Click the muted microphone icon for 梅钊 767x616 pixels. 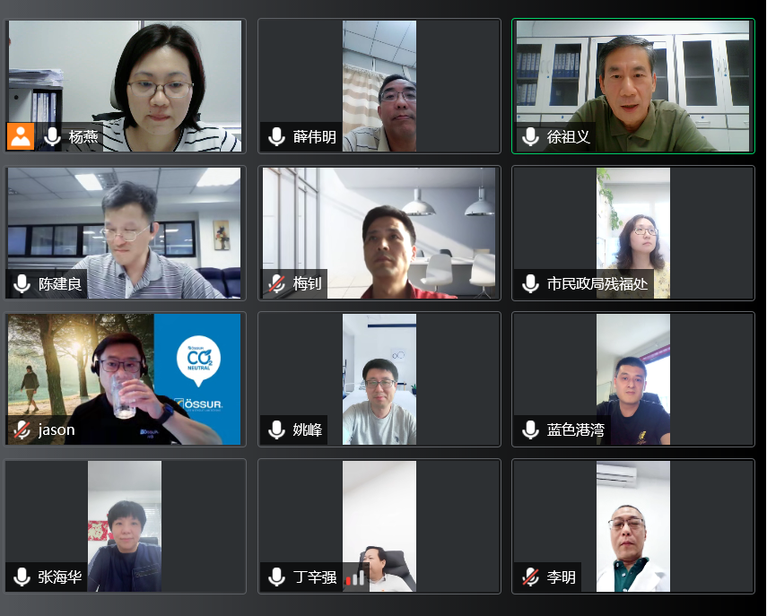pyautogui.click(x=277, y=283)
